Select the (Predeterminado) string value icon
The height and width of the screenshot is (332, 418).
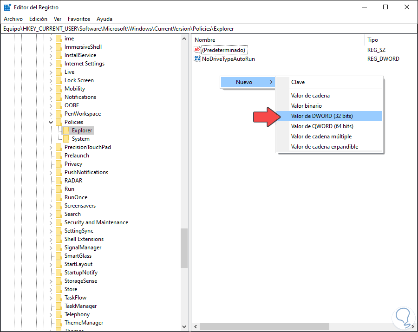click(197, 50)
